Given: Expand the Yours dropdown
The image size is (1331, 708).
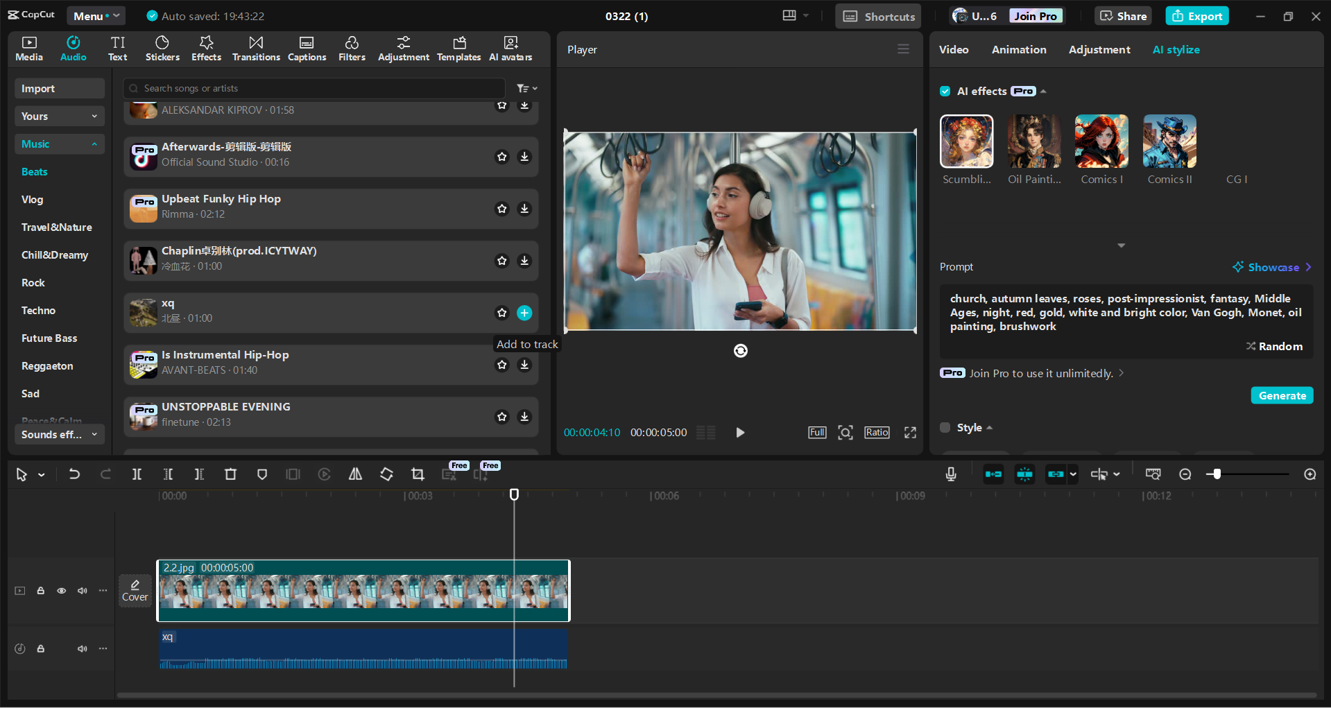Looking at the screenshot, I should pos(59,116).
